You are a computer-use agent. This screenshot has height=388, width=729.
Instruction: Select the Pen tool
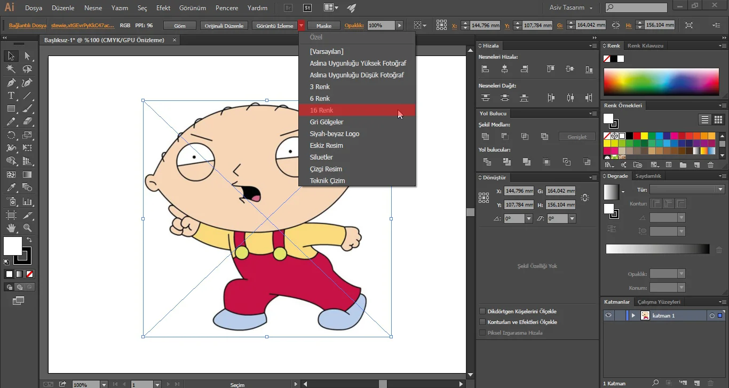pyautogui.click(x=11, y=83)
